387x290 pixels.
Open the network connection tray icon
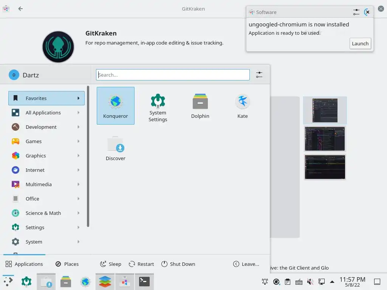pos(321,281)
